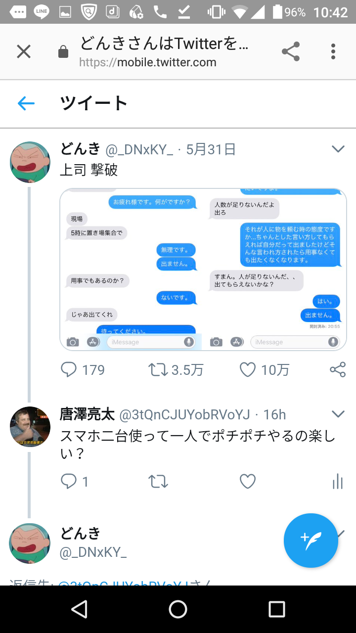The image size is (356, 633).
Task: Tap Android home circle button
Action: [x=178, y=609]
